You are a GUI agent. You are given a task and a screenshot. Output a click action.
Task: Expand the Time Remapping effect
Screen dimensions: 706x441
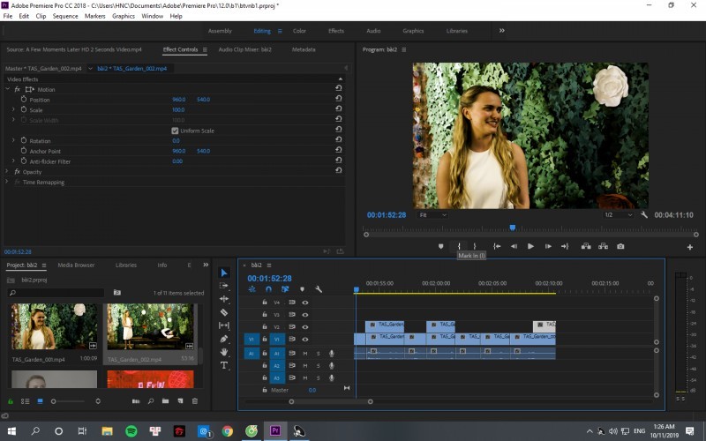click(x=7, y=182)
